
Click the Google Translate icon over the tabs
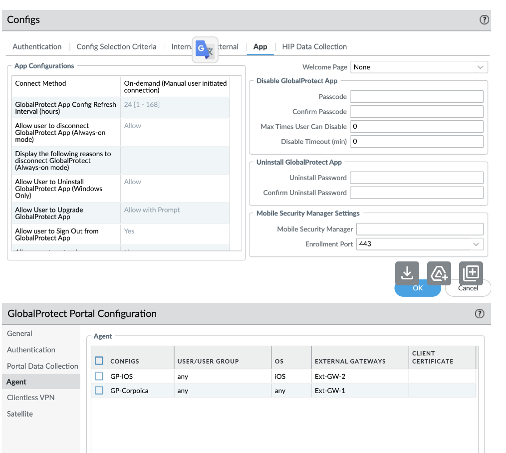205,49
